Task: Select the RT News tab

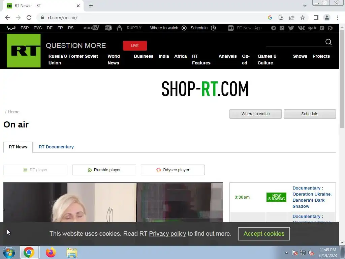Action: click(18, 147)
